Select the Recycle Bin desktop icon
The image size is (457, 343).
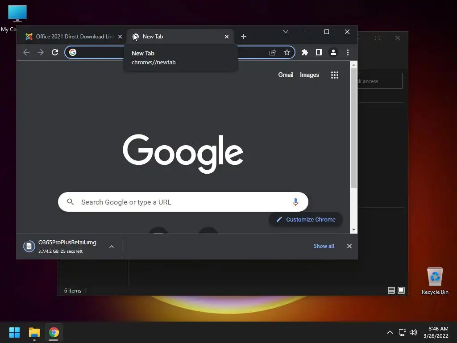click(435, 281)
